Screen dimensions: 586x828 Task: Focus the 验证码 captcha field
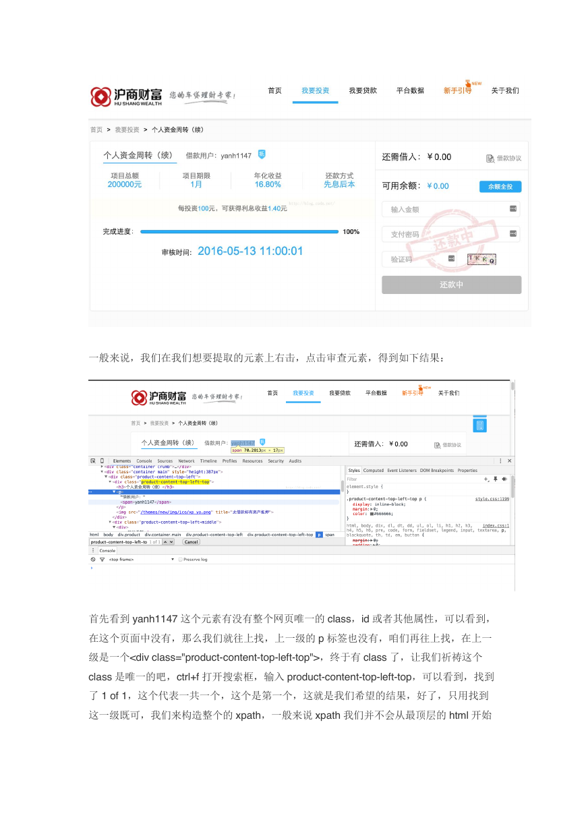[x=421, y=259]
